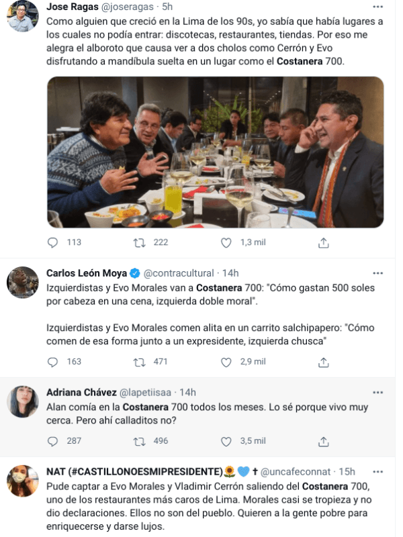This screenshot has height=537, width=403.
Task: Like Carlos León Moya's tweet
Action: click(226, 362)
